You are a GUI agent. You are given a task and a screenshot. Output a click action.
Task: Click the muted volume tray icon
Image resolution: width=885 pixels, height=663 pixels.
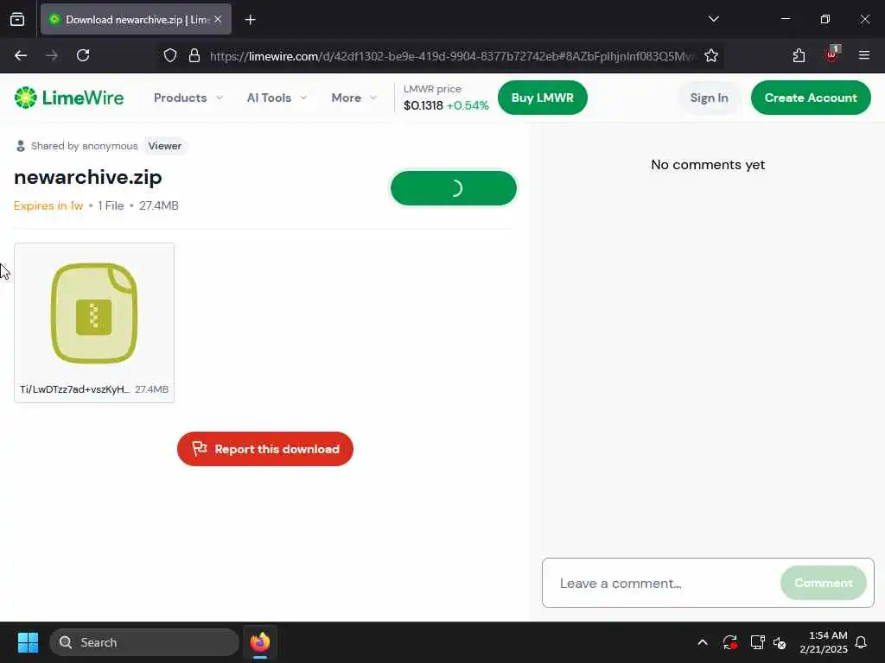pos(780,642)
